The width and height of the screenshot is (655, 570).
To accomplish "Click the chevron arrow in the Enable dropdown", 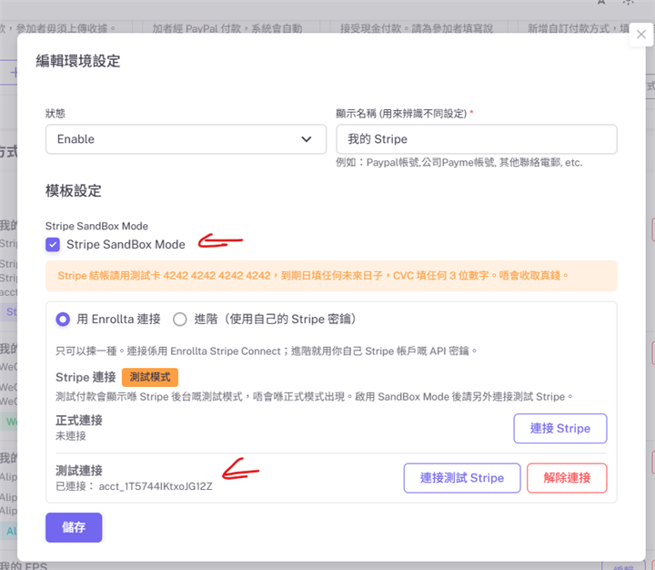I will pos(307,139).
